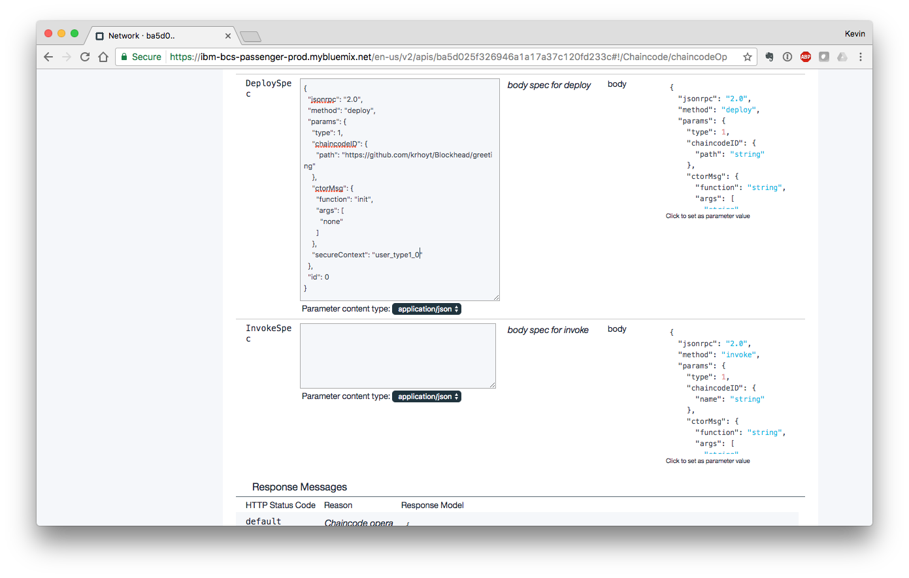The image size is (909, 578).
Task: Open the browser home page
Action: click(103, 57)
